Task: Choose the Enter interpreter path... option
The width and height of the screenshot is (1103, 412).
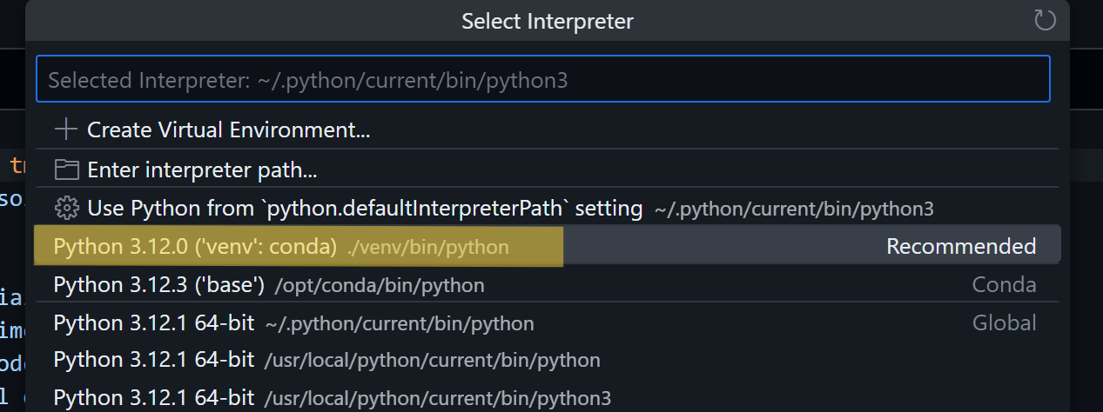Action: pyautogui.click(x=202, y=169)
